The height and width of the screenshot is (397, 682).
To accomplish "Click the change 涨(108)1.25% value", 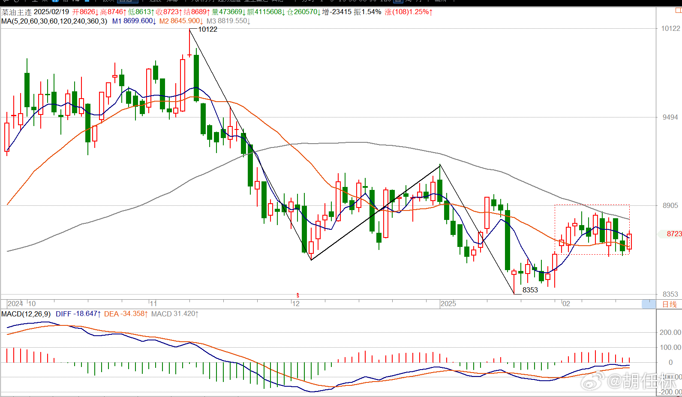I will [409, 12].
